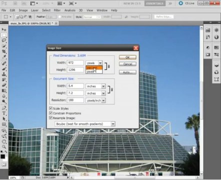Screen dimensions: 221x180
Task: Open the Screen Mode dropdown
Action: [x=73, y=3]
